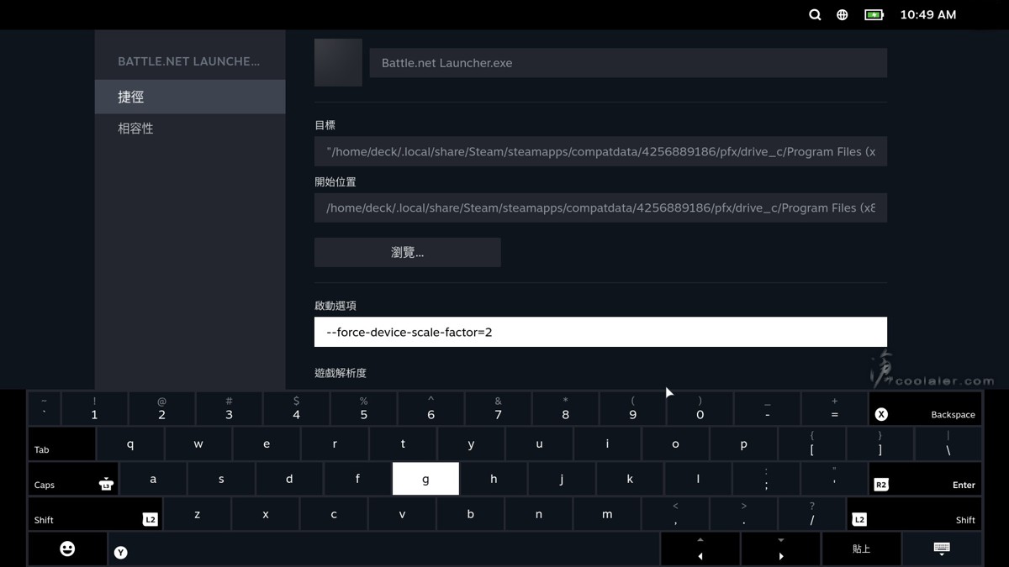Tap the forward slash key

point(811,513)
